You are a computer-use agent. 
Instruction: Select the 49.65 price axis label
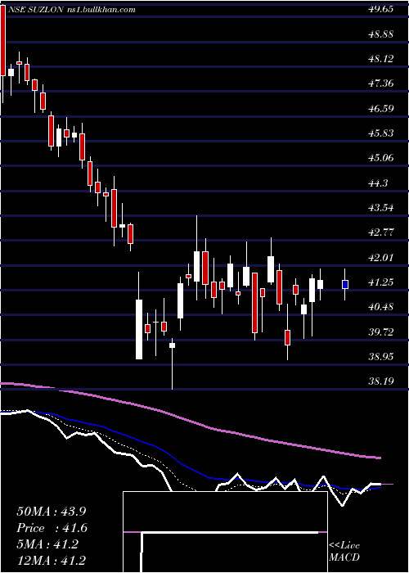tap(380, 9)
